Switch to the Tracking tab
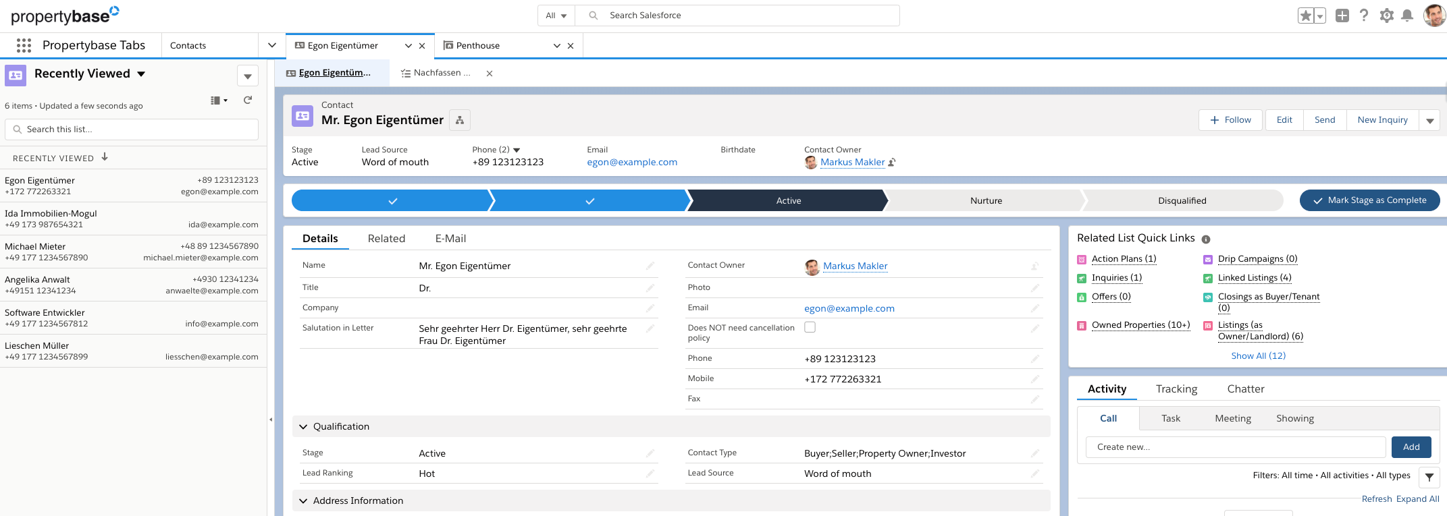The width and height of the screenshot is (1447, 516). (1176, 389)
